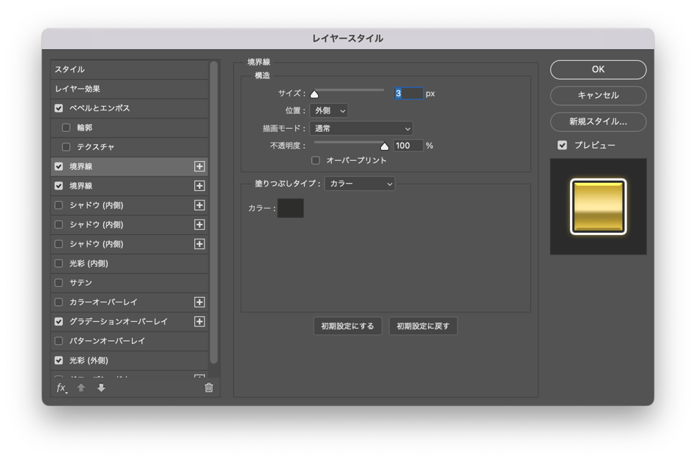Click plus icon beside グラデーションオーバーレイ

click(199, 321)
